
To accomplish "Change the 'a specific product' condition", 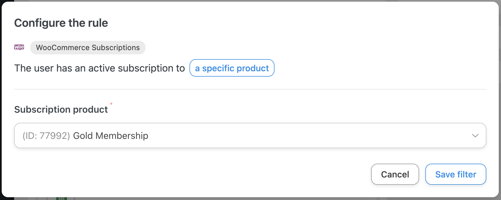I will (x=232, y=68).
